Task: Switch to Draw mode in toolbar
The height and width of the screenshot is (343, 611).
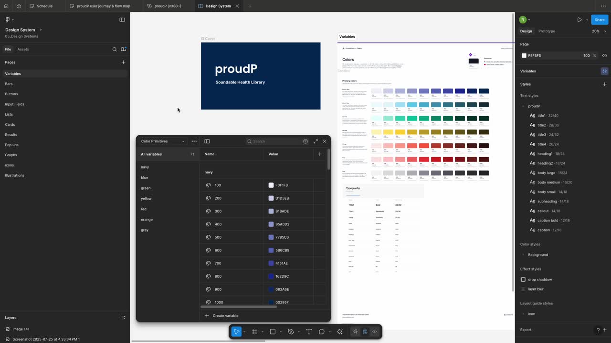Action: 355,332
